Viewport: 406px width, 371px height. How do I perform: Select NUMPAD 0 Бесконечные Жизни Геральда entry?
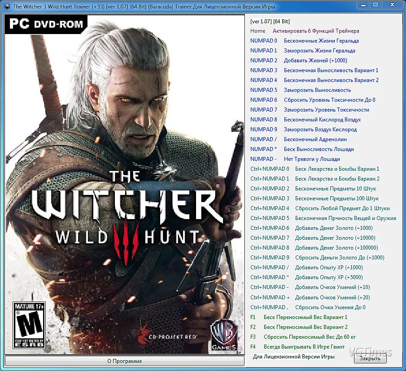(304, 41)
